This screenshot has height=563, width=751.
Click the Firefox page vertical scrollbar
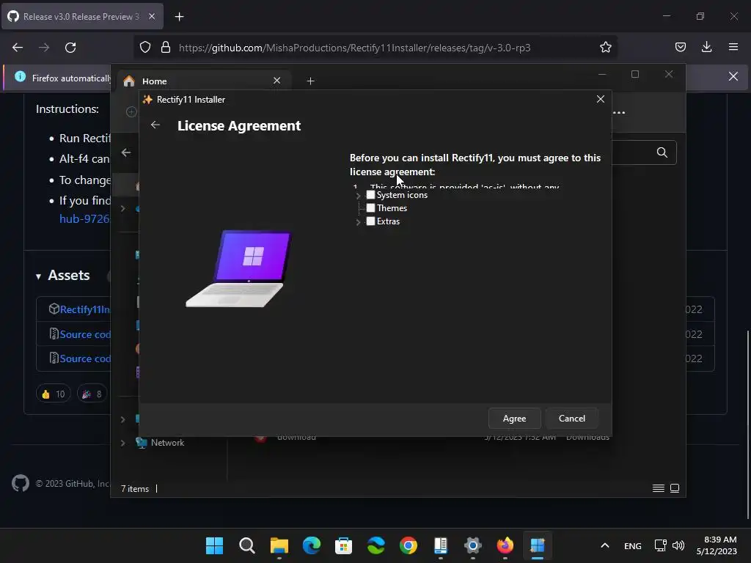[x=747, y=424]
